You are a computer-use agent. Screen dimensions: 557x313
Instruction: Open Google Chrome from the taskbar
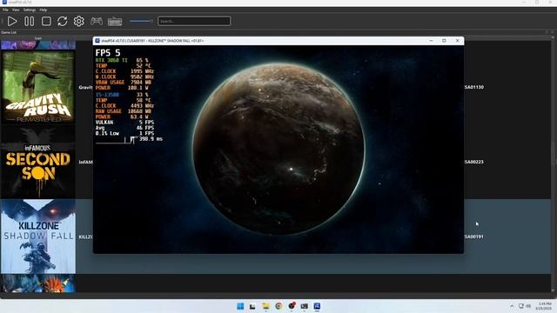[x=278, y=306]
